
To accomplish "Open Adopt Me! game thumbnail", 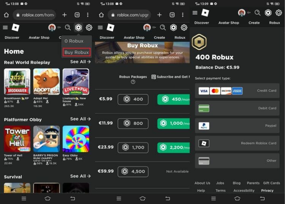I will (46, 82).
